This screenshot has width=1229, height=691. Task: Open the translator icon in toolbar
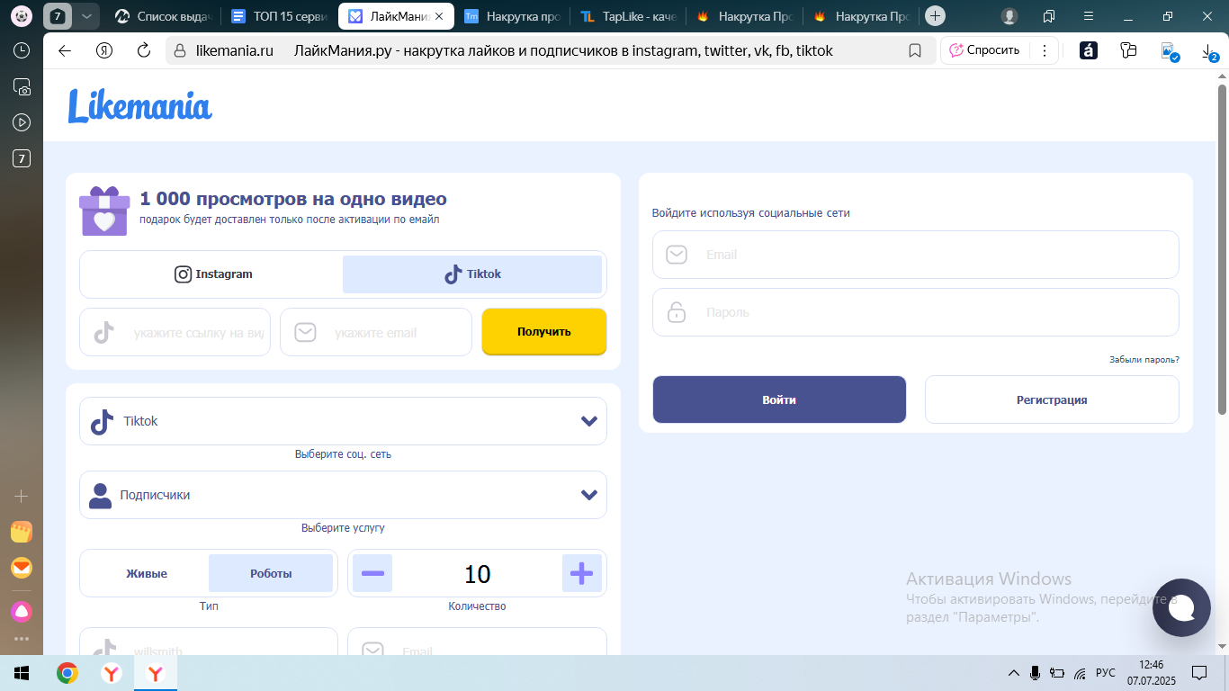[x=1089, y=50]
